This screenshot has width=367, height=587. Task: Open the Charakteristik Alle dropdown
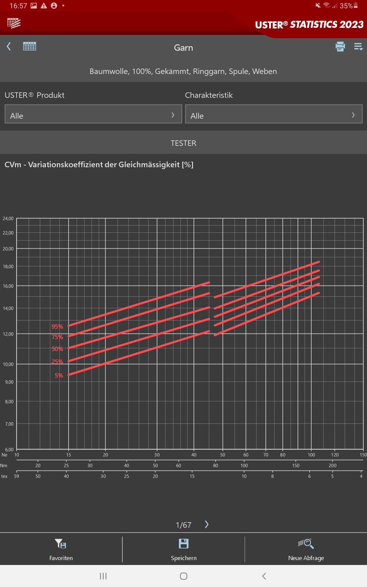(274, 114)
